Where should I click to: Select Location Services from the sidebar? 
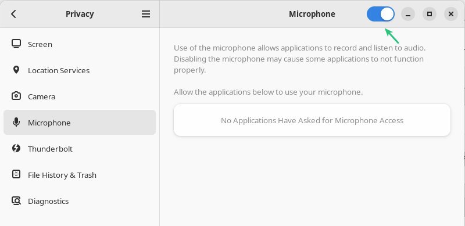point(59,70)
